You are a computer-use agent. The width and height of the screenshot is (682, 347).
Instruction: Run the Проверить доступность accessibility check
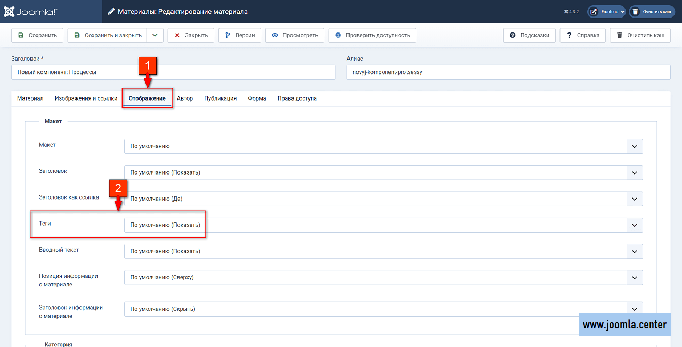[372, 35]
